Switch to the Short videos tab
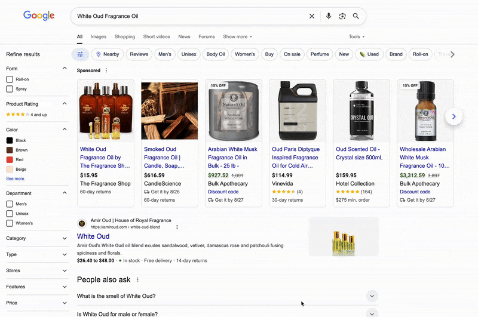Image resolution: width=478 pixels, height=317 pixels. (x=157, y=36)
